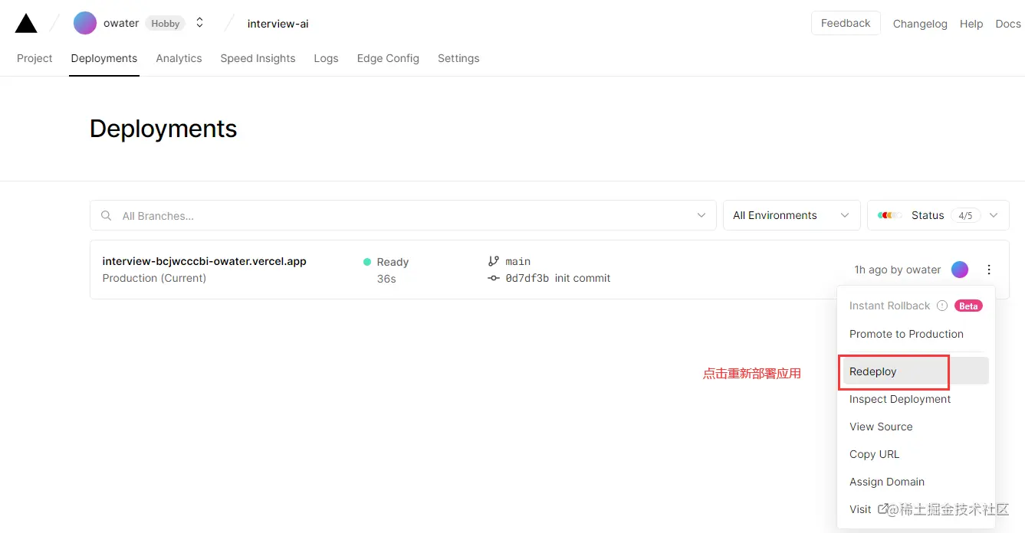Click the Instant Rollback info icon
Screen dimensions: 1025x533
coord(942,306)
